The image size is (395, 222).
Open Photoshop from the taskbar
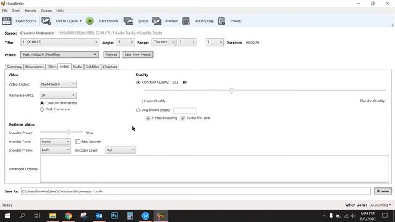click(x=114, y=216)
